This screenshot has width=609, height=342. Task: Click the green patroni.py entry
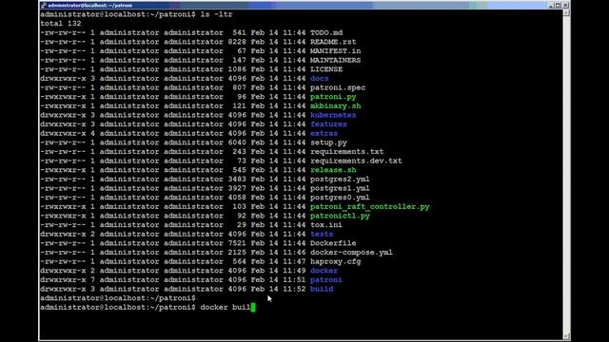coord(333,97)
